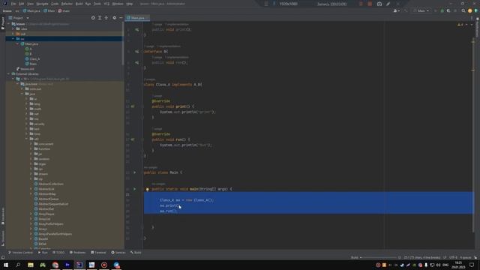This screenshot has height=270, width=480.
Task: Click run gutter arrow beside main method
Action: pyautogui.click(x=134, y=189)
